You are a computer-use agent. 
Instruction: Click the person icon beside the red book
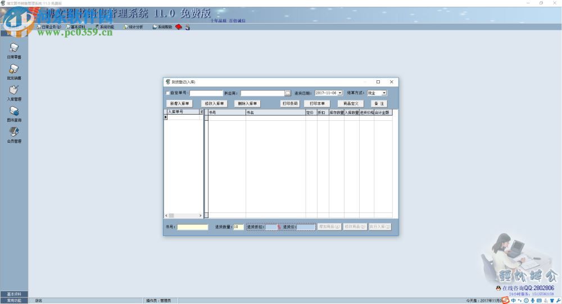tap(188, 27)
